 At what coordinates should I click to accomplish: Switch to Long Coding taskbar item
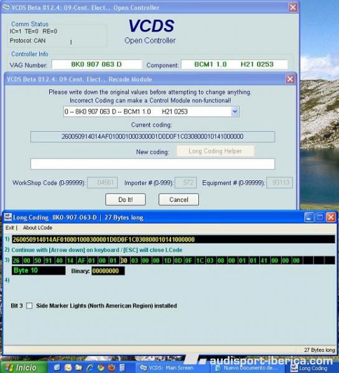click(x=312, y=368)
